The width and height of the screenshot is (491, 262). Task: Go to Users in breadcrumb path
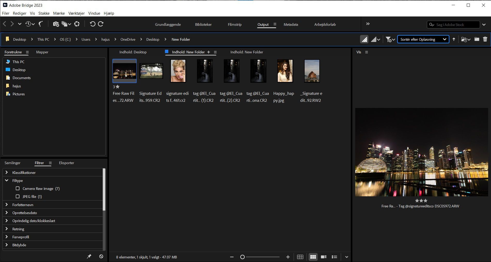pyautogui.click(x=86, y=39)
